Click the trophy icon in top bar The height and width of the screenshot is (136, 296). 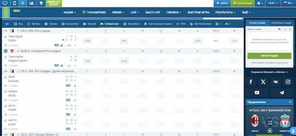click(41, 3)
